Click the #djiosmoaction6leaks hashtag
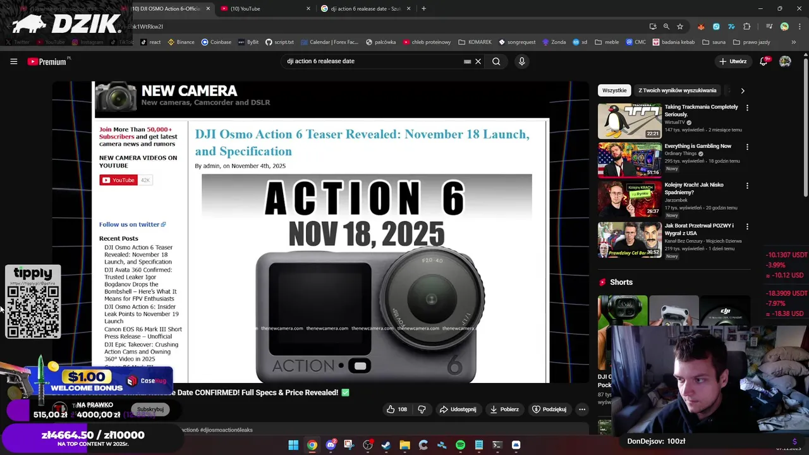Screen dimensions: 809x455 click(x=226, y=430)
